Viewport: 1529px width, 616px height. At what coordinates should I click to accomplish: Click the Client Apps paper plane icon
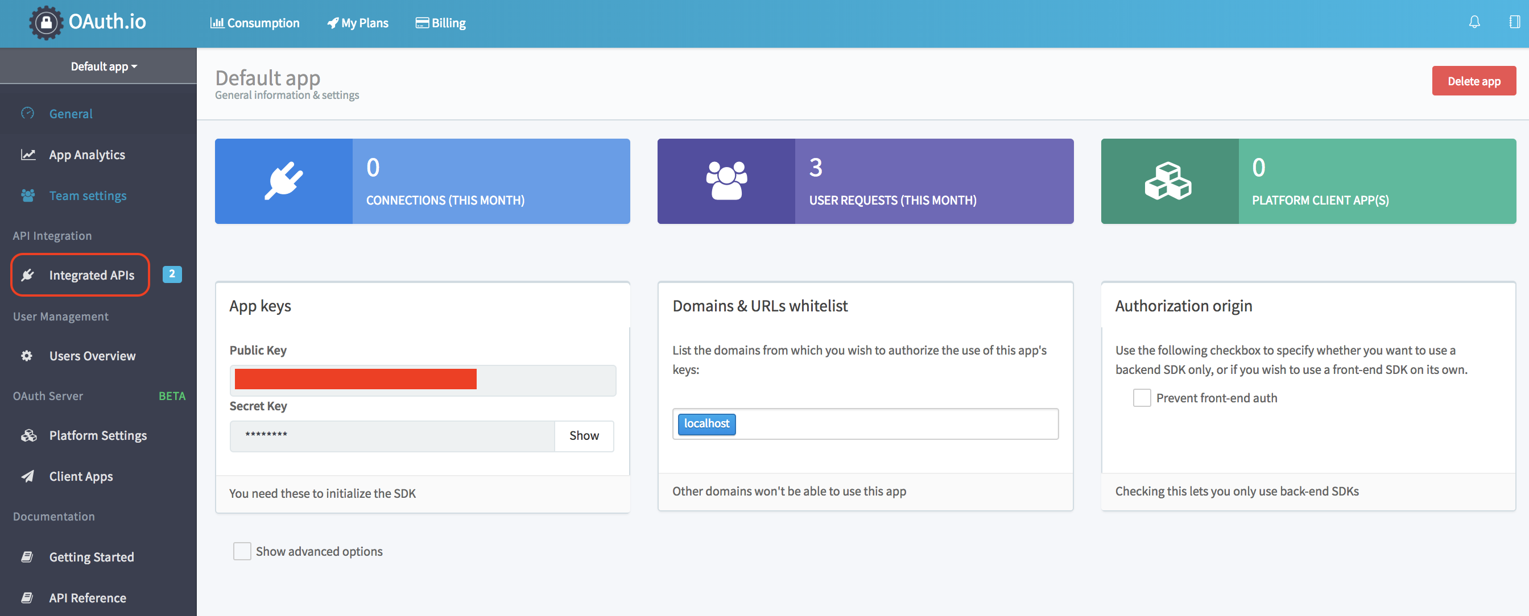(x=28, y=477)
